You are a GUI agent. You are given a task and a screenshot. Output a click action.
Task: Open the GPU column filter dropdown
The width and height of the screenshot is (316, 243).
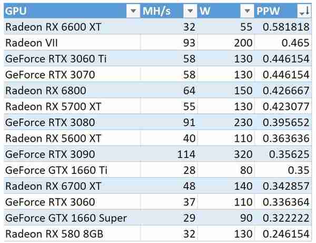[133, 11]
